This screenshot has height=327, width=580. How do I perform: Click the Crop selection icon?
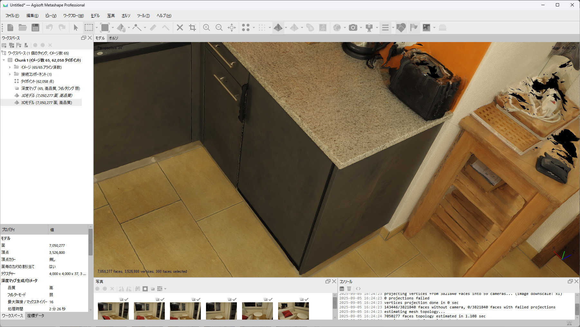pos(192,28)
